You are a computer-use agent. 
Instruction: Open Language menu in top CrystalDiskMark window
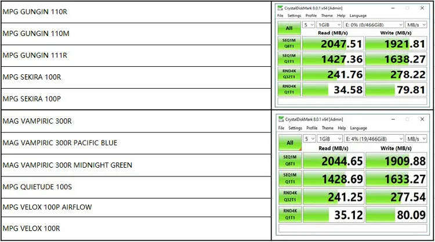coord(358,16)
